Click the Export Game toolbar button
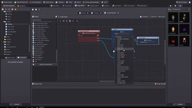Viewport: 192px width, 108px height. pyautogui.click(x=7, y=2)
